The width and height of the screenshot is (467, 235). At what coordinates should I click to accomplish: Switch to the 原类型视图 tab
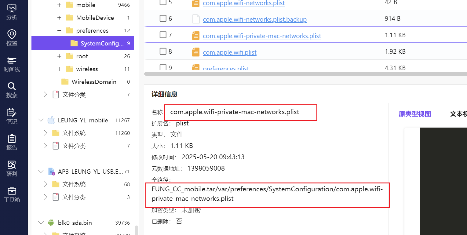click(x=414, y=114)
